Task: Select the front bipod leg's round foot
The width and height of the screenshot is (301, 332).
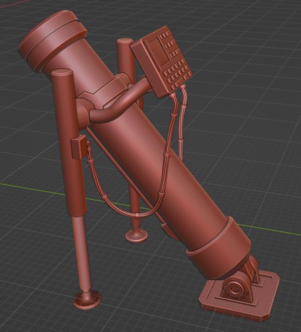Action: pyautogui.click(x=87, y=299)
